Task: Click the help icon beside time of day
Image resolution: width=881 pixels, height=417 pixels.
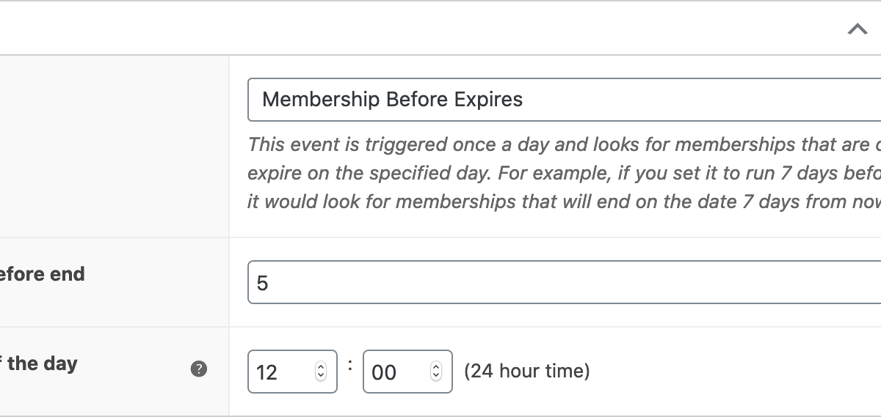Action: (198, 369)
